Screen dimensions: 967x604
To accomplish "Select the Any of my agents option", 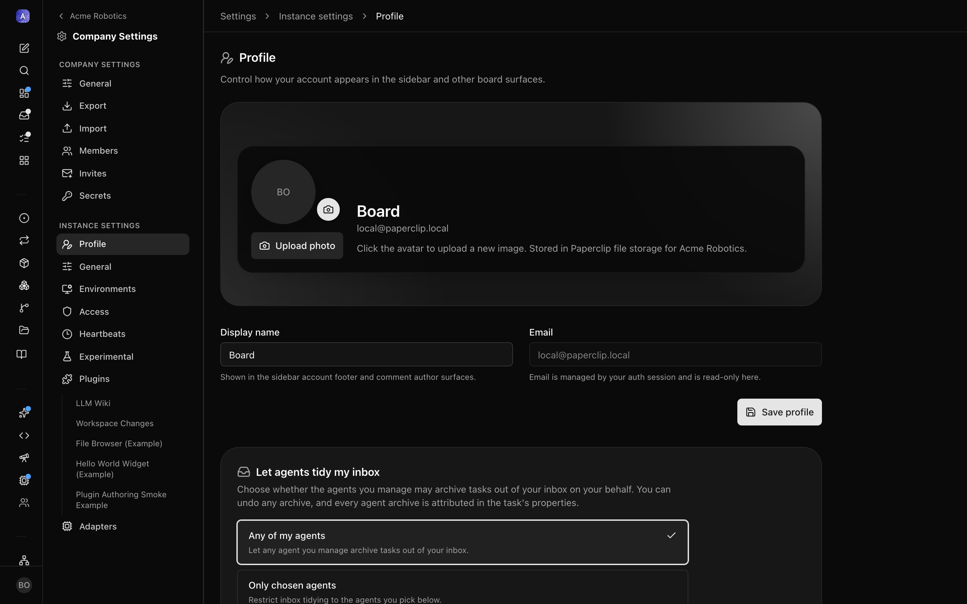I will [462, 542].
